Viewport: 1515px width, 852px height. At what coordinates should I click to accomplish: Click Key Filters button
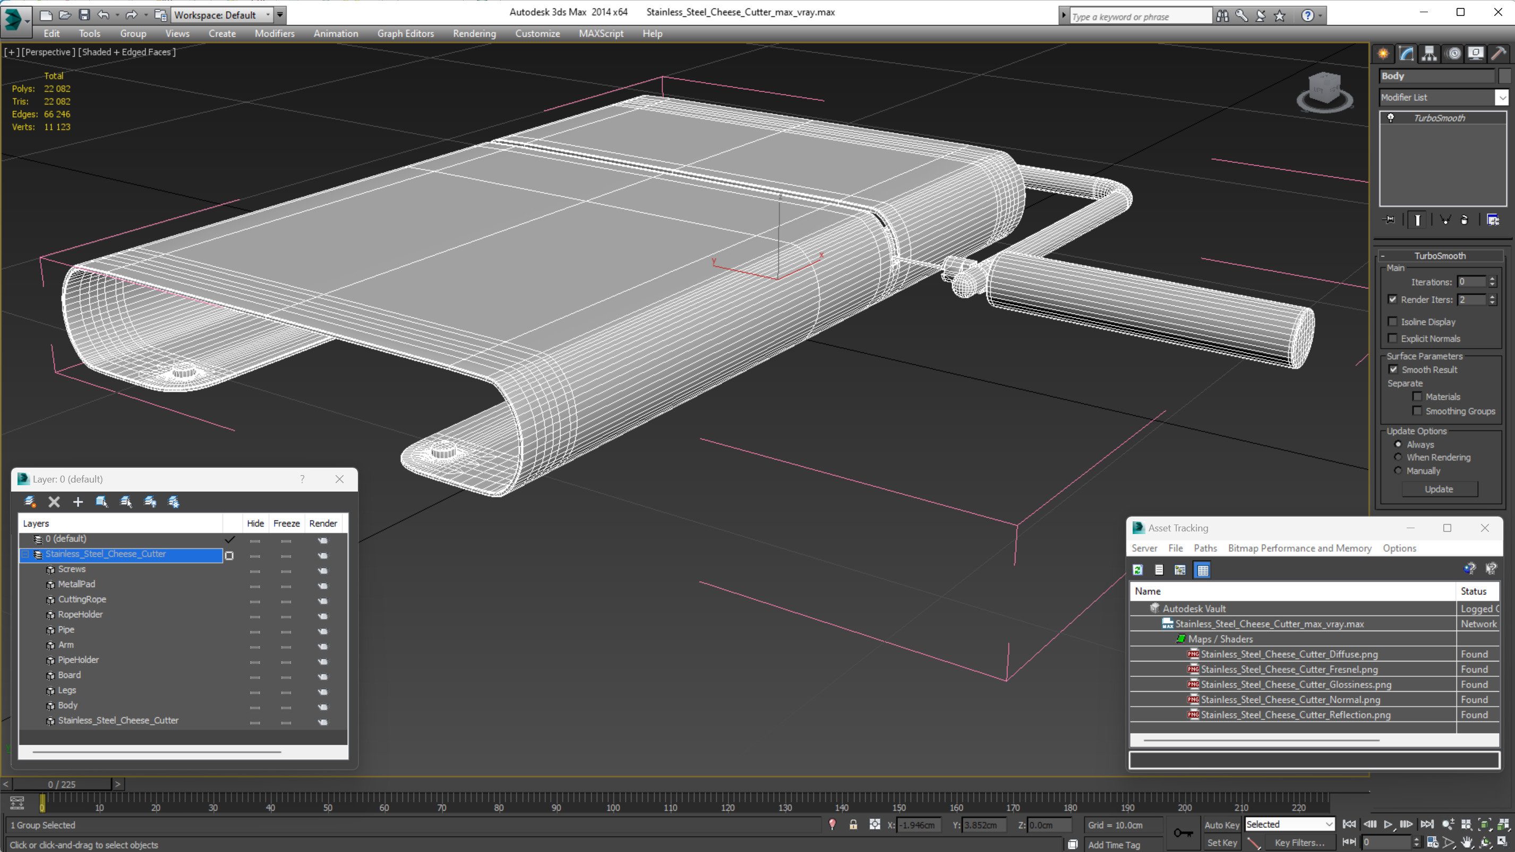tap(1299, 842)
